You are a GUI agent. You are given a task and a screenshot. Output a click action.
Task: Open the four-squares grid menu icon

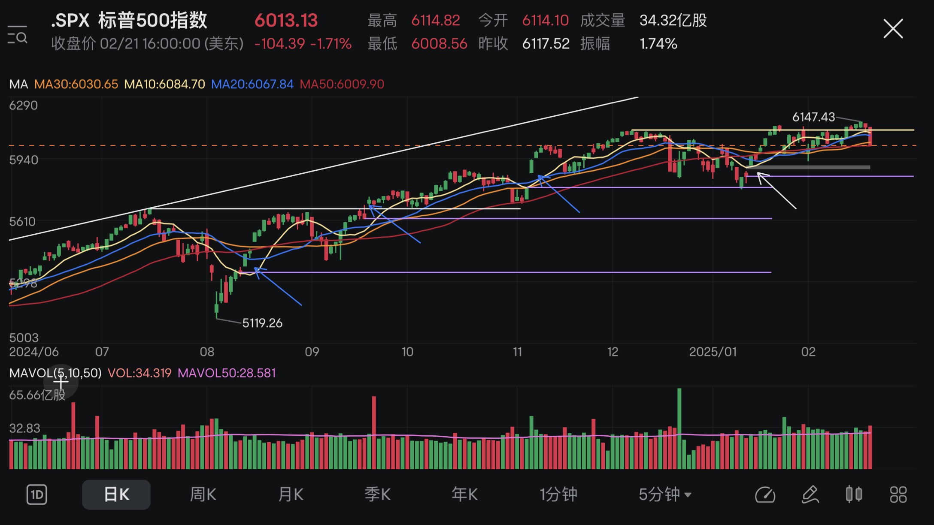[898, 495]
